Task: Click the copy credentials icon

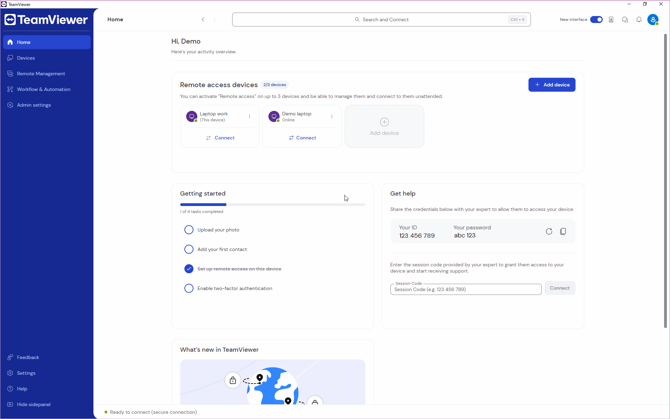Action: click(562, 232)
